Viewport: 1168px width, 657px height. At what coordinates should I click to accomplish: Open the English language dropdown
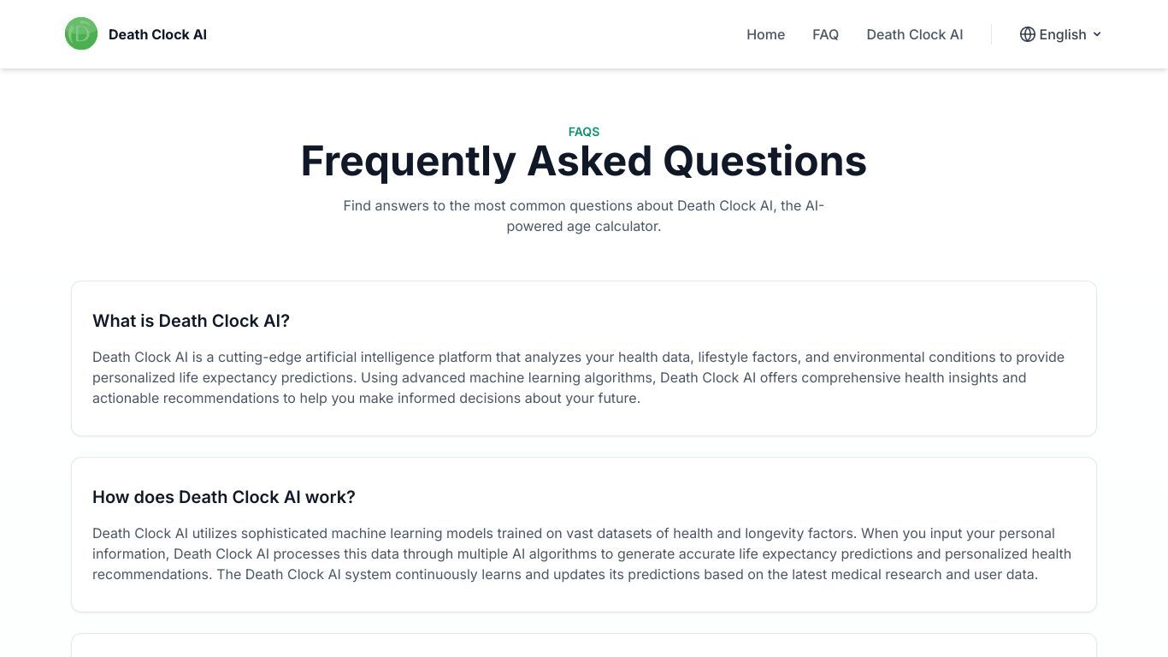(x=1060, y=34)
